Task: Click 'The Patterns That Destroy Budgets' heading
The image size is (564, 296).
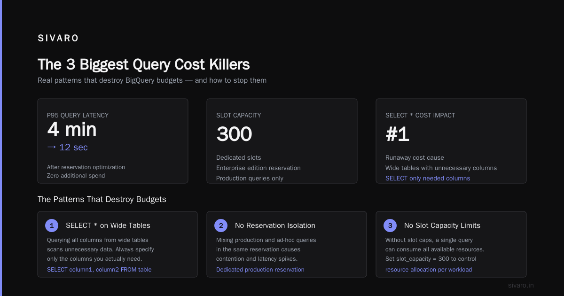Action: (102, 199)
